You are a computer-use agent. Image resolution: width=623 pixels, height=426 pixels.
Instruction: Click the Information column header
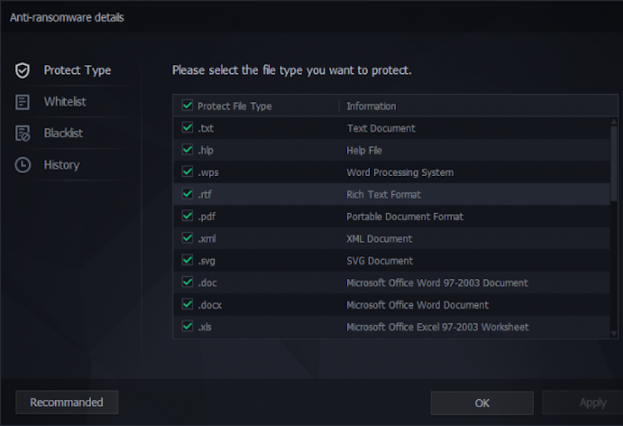pyautogui.click(x=371, y=106)
